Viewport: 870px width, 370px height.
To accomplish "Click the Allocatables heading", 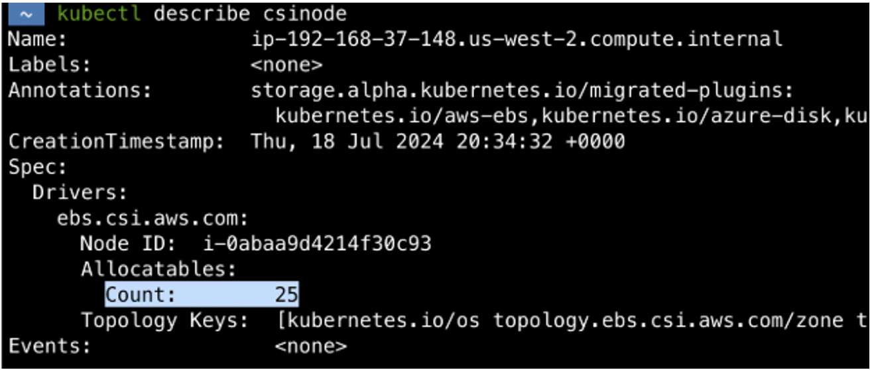I will (x=158, y=270).
